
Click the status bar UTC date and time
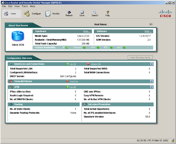[x=153, y=140]
